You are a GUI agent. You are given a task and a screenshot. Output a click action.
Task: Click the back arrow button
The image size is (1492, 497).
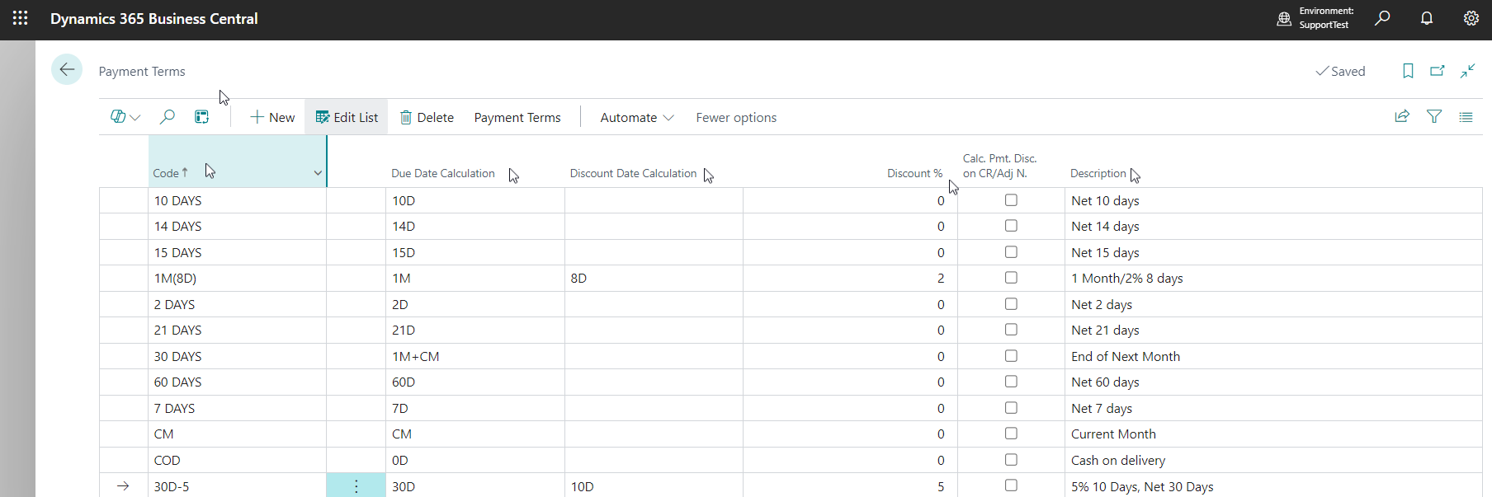click(x=67, y=70)
